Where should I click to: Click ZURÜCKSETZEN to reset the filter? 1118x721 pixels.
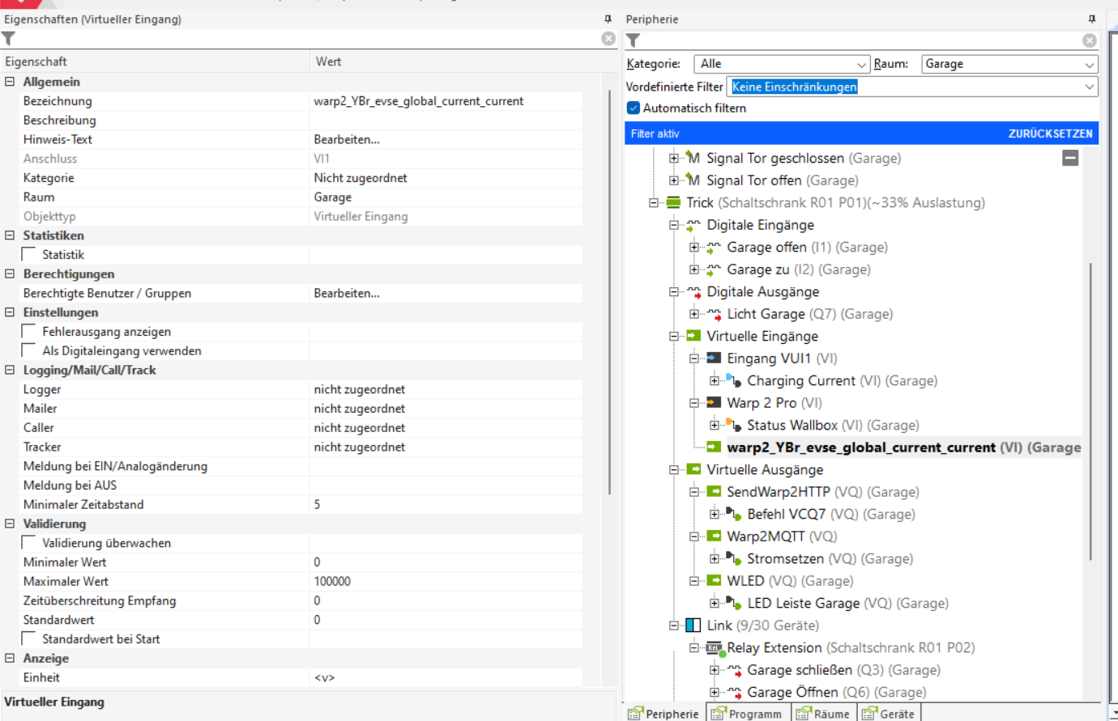[1050, 134]
